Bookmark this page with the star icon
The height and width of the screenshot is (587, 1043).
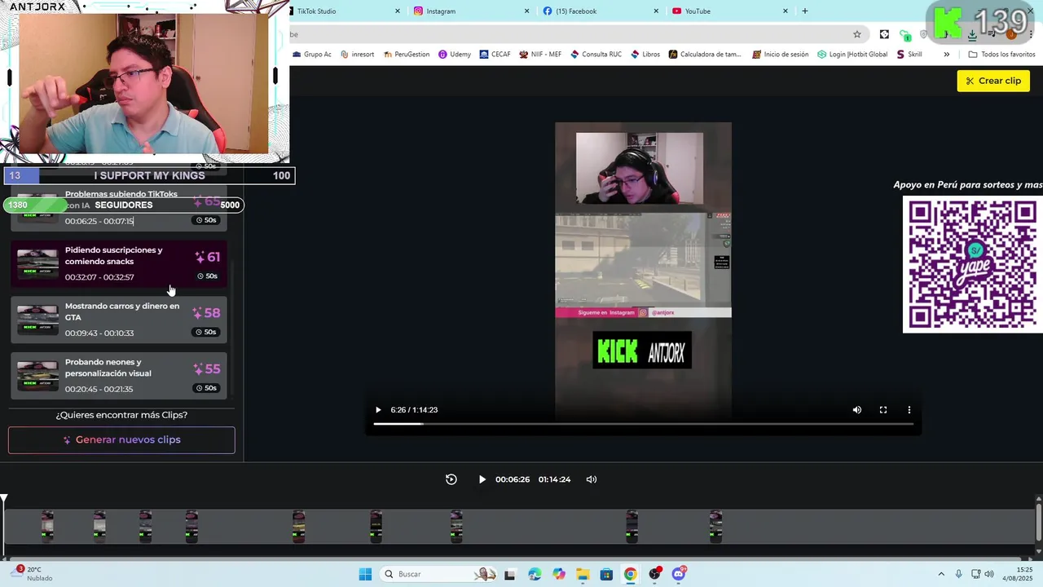pos(857,34)
